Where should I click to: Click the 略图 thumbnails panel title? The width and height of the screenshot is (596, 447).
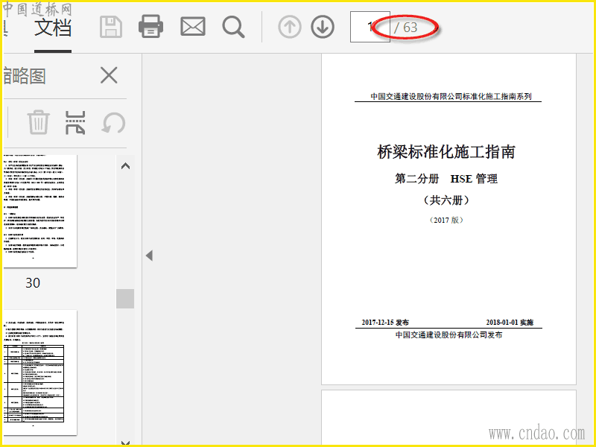(25, 76)
